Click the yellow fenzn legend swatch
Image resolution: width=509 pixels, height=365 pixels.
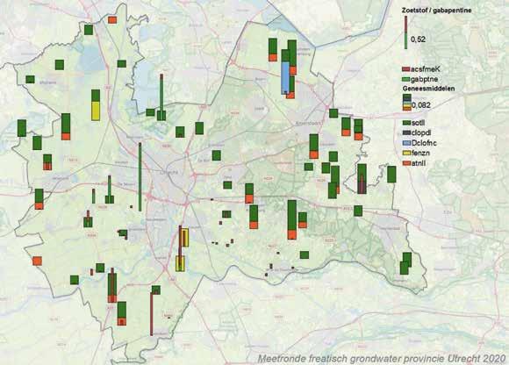(x=406, y=154)
